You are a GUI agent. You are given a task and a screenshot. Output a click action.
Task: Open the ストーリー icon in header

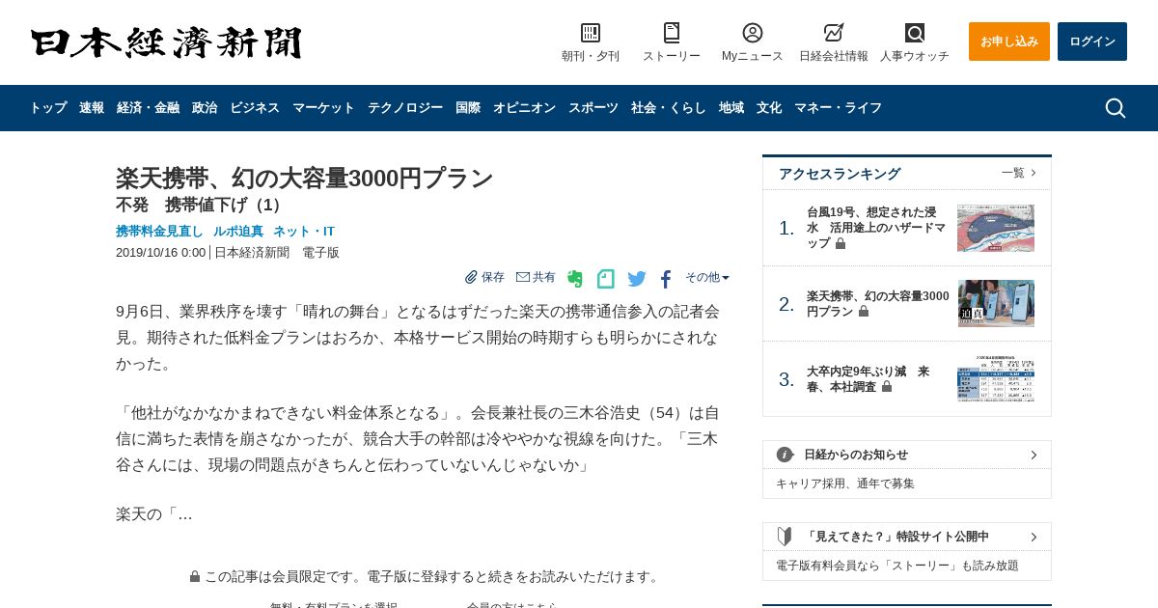(x=672, y=33)
